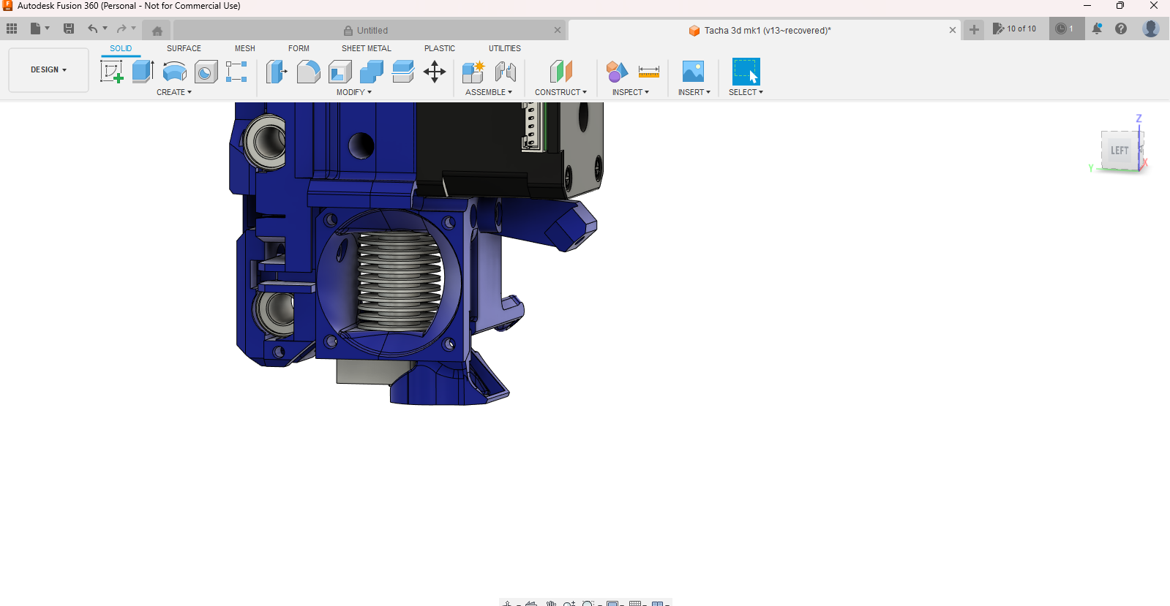The image size is (1170, 606).
Task: Select the Insert image tool
Action: (693, 72)
